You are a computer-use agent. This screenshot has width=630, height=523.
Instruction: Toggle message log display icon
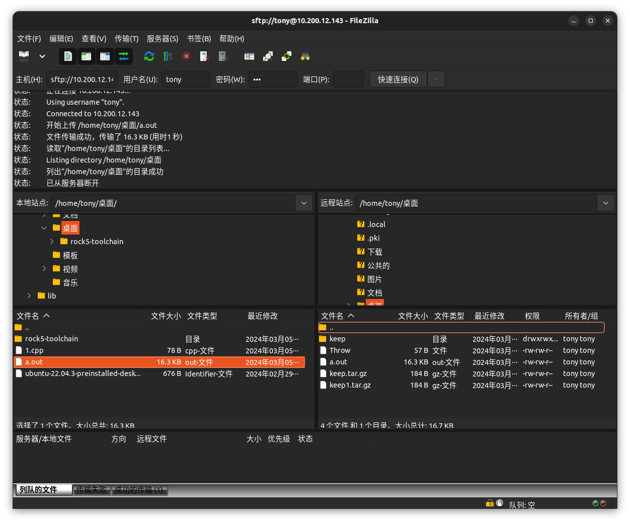(x=68, y=56)
